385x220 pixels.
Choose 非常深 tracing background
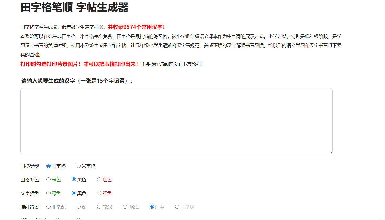point(48,207)
